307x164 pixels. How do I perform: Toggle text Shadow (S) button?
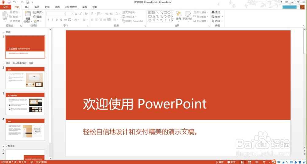(x=61, y=20)
